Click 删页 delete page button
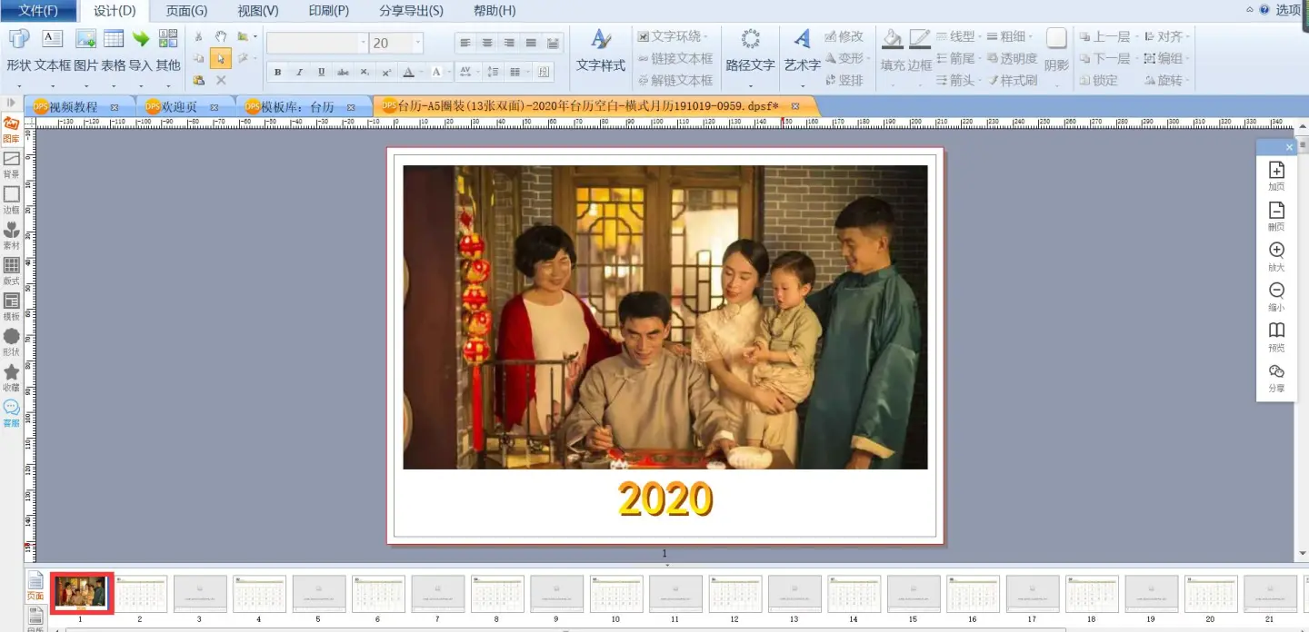 1276,216
